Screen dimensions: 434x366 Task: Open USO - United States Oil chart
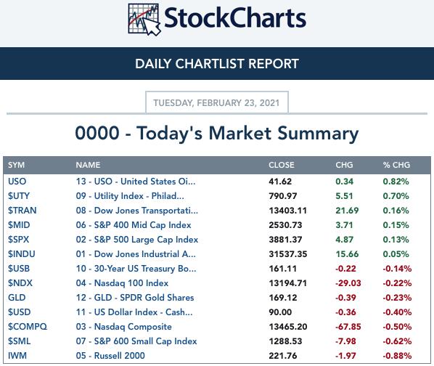[136, 182]
